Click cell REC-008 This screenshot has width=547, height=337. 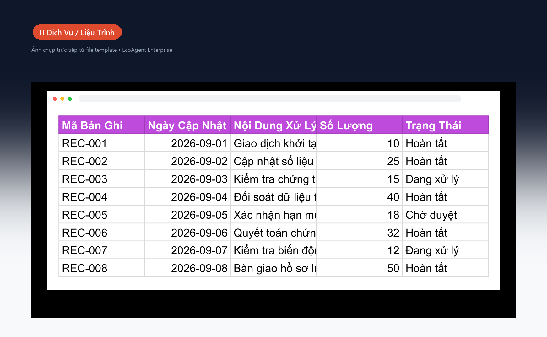102,268
